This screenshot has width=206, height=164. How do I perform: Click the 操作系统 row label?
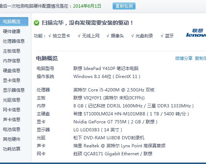[45, 77]
